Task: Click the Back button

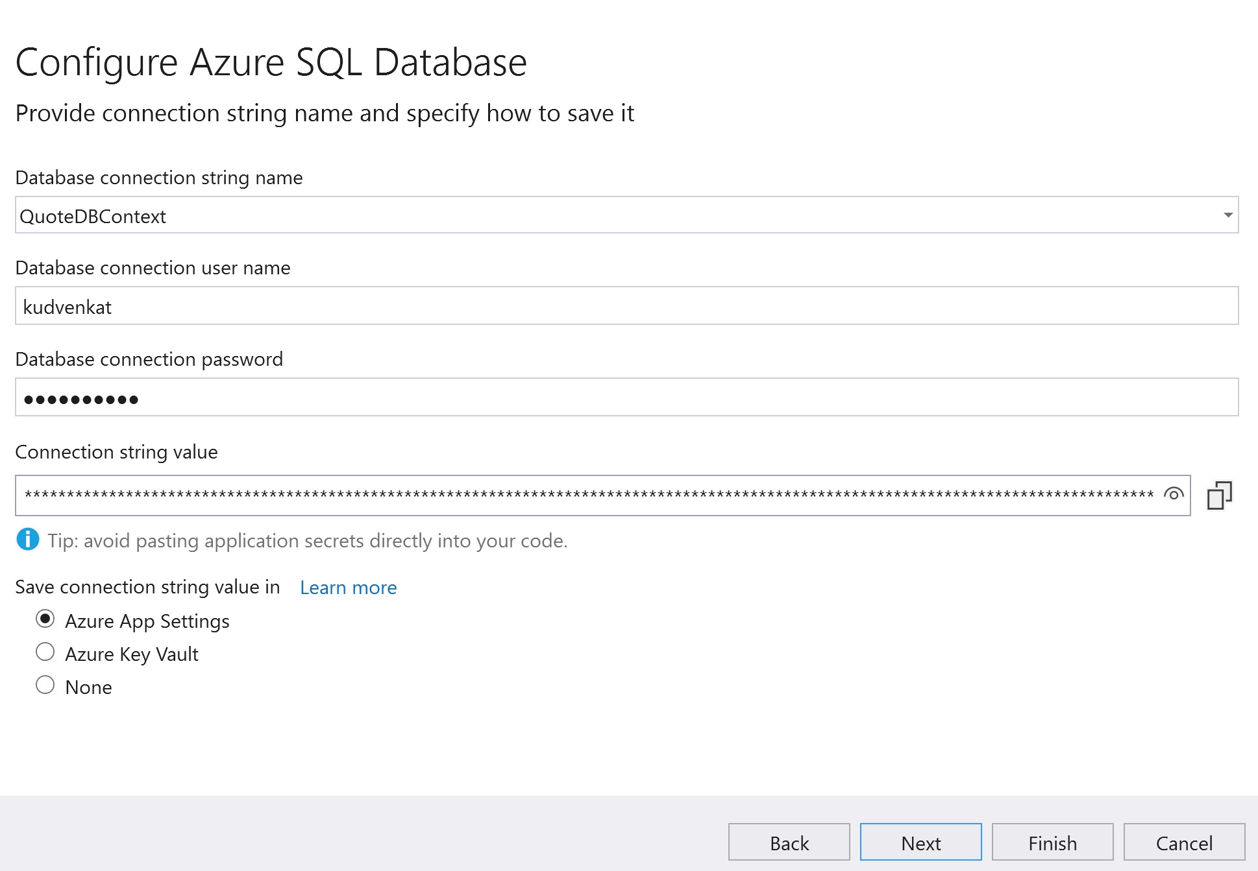Action: coord(789,842)
